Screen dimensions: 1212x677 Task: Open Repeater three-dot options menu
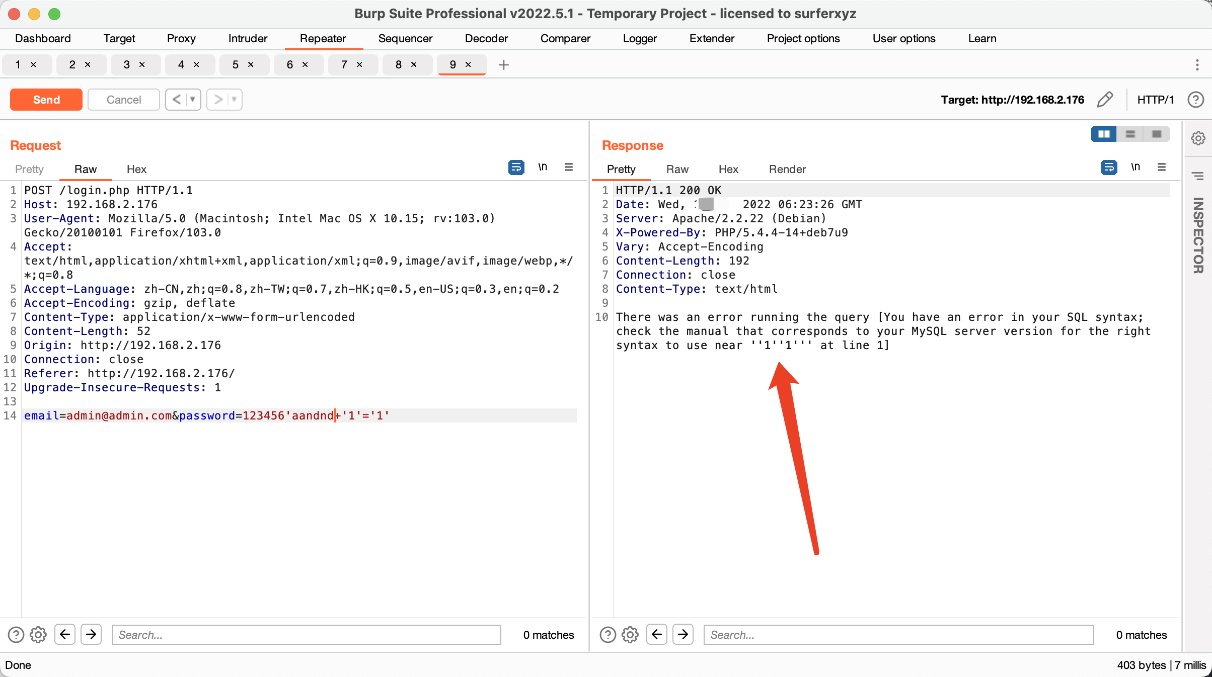click(x=1197, y=65)
